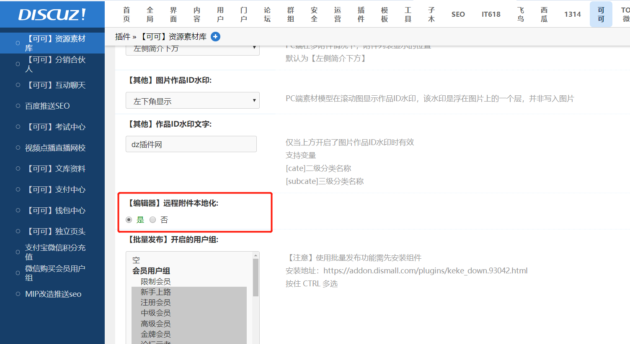Screen dimensions: 630x344
Task: Open the 门户 top menu
Action: [x=244, y=14]
